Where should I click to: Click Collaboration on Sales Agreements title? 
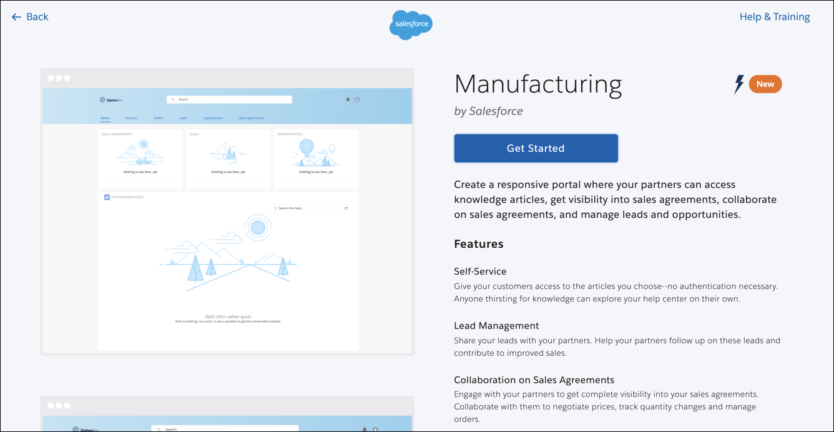534,380
